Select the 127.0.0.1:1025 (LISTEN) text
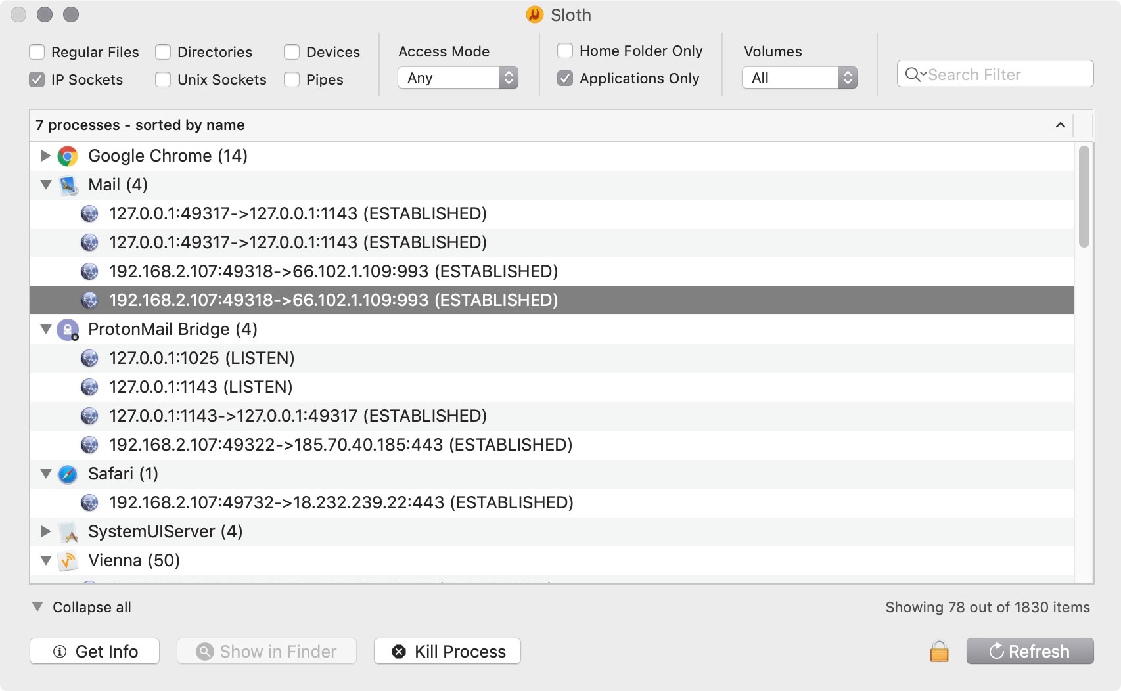The width and height of the screenshot is (1121, 691). point(202,358)
